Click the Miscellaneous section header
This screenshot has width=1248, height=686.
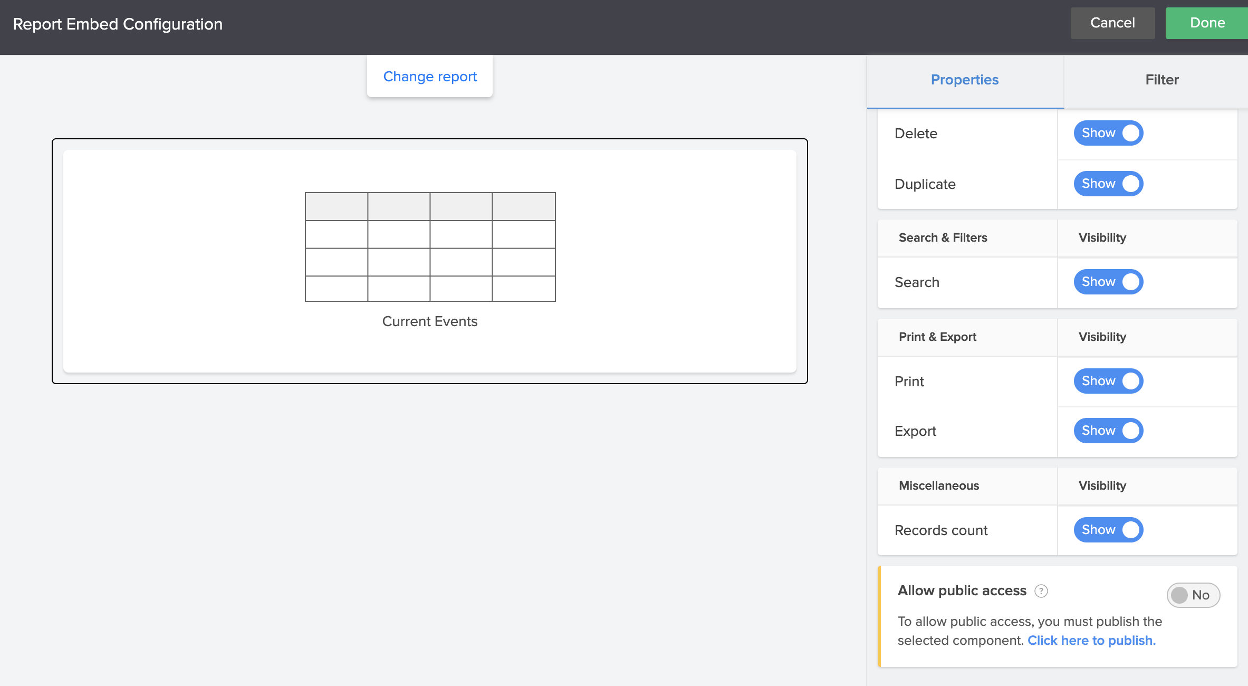click(939, 485)
